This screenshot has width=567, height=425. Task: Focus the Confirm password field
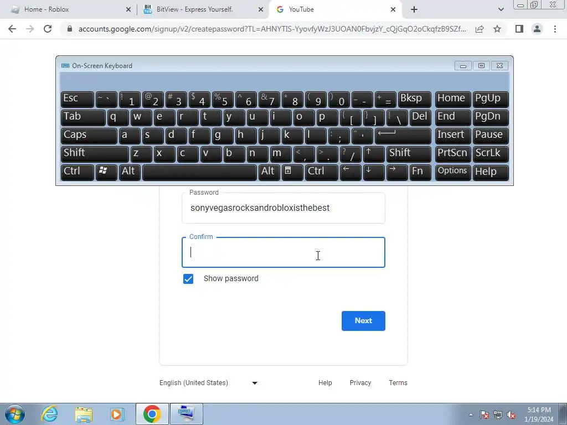pos(283,252)
